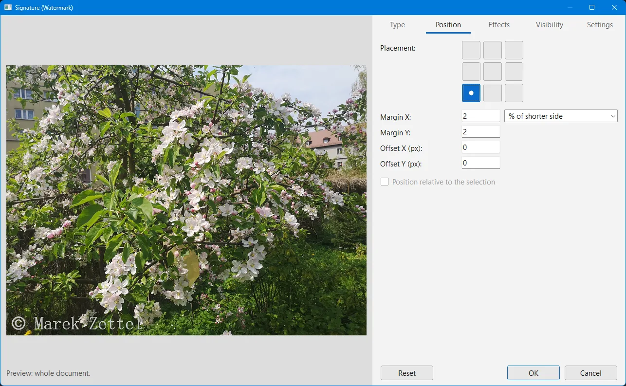Viewport: 626px width, 386px height.
Task: Select middle-right placement button
Action: click(x=514, y=72)
